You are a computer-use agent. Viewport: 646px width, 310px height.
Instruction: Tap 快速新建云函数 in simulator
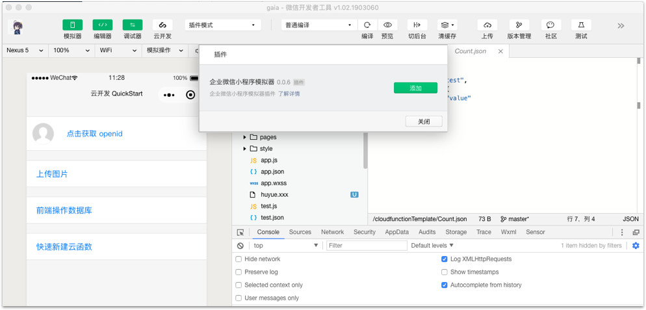(x=64, y=247)
